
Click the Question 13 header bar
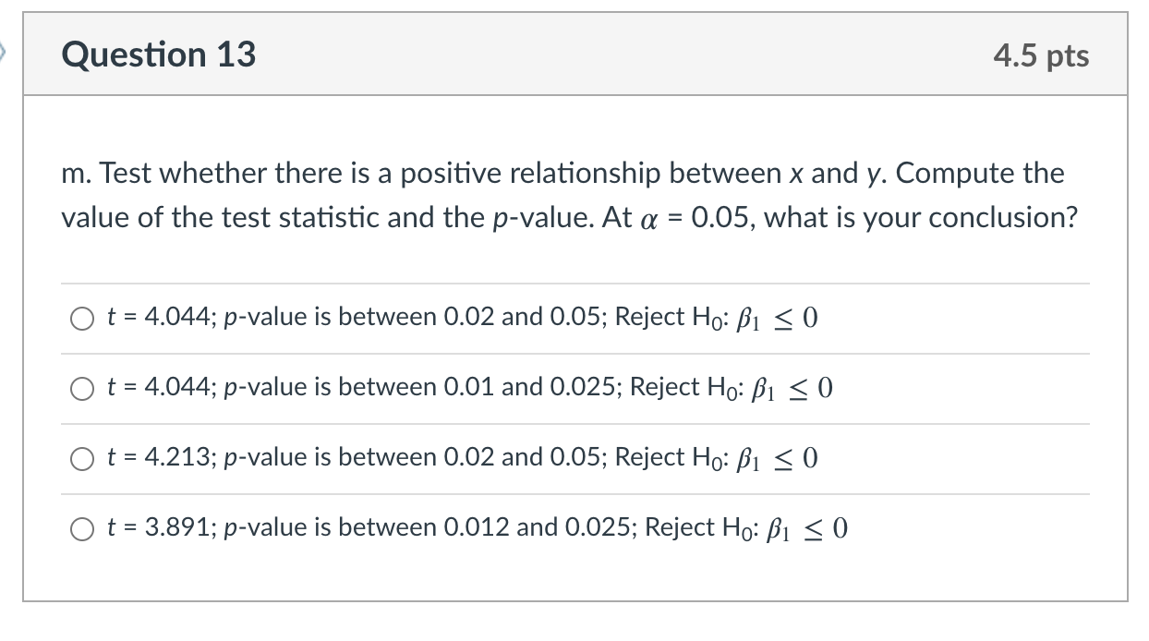coord(573,55)
